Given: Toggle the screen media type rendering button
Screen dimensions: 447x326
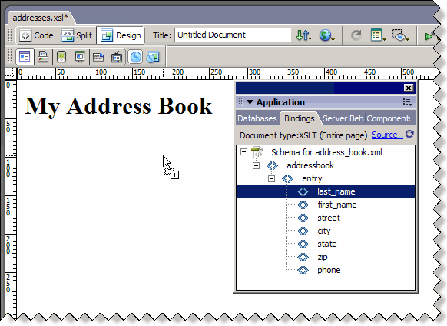Looking at the screenshot, I should point(25,57).
